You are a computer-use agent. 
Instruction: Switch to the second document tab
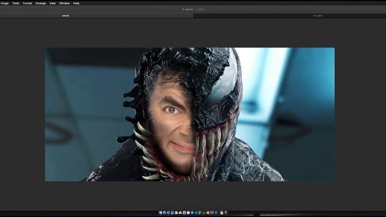289,16
